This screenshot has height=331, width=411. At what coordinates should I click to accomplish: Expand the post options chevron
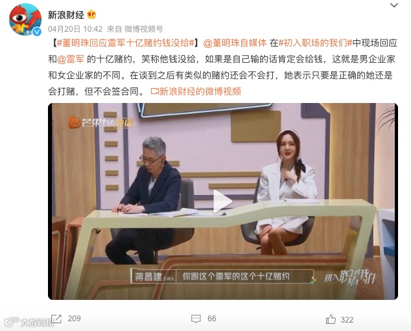point(394,5)
